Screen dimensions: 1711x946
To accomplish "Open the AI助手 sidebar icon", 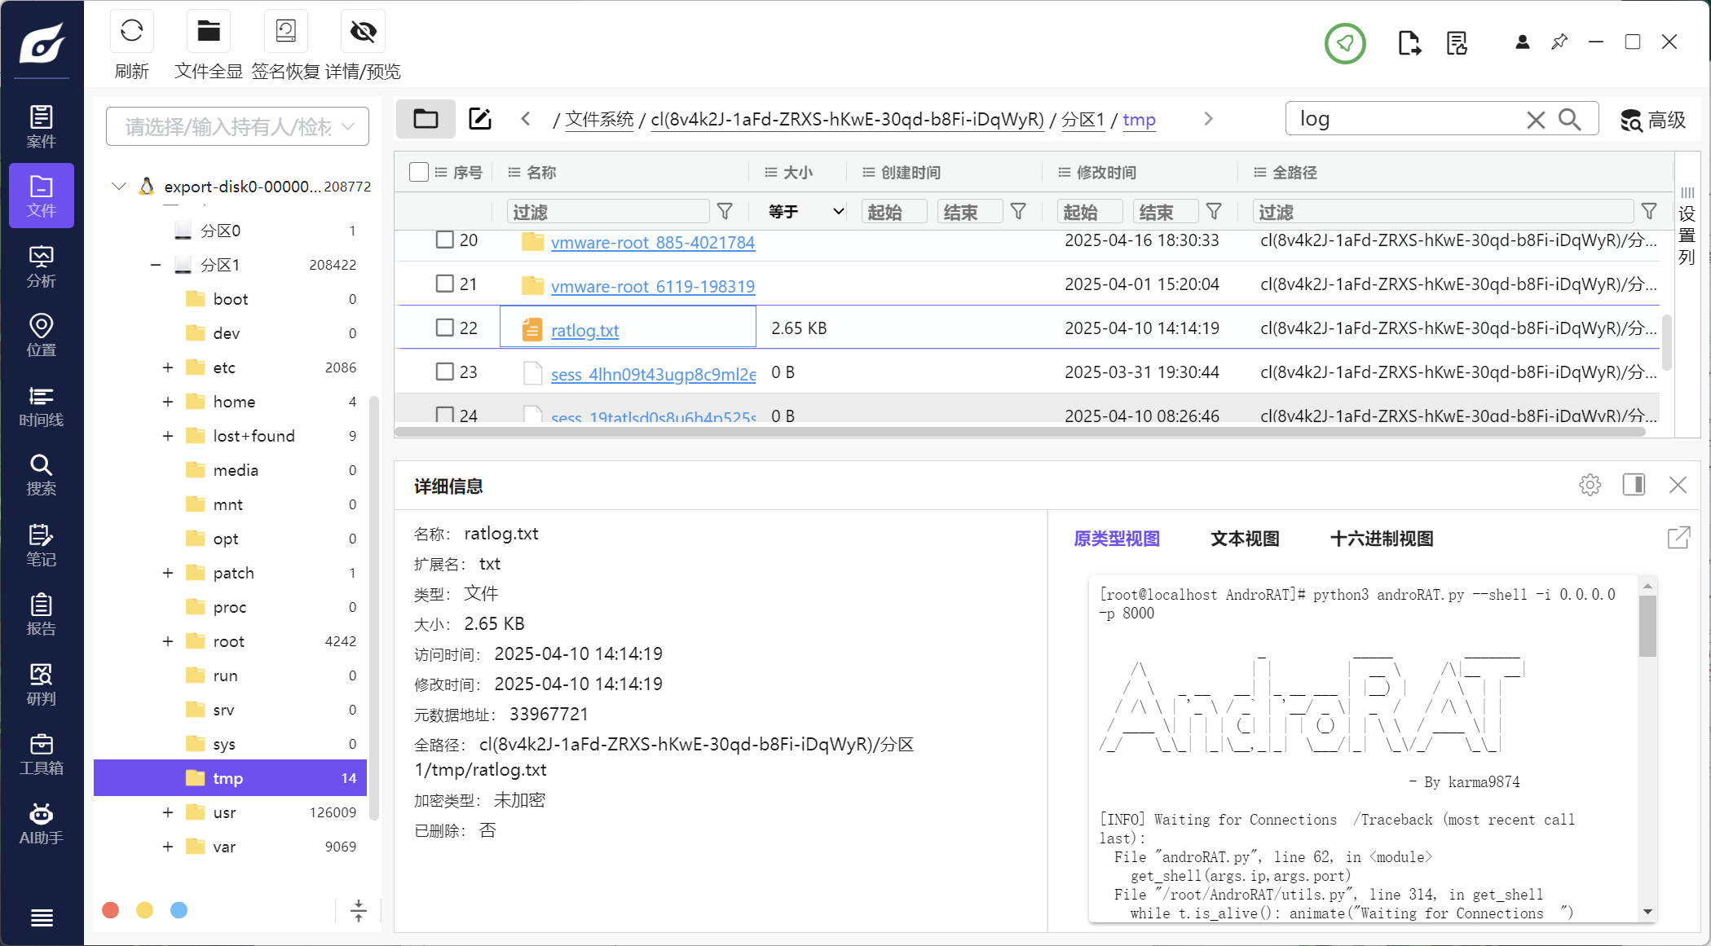I will pyautogui.click(x=41, y=824).
